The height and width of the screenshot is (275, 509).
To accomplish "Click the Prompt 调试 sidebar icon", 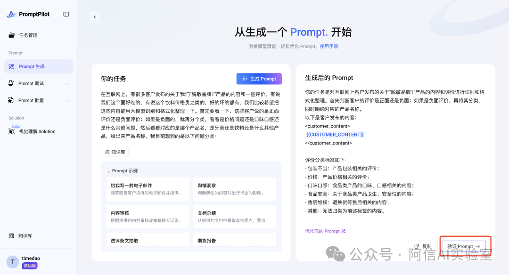I will pyautogui.click(x=11, y=83).
